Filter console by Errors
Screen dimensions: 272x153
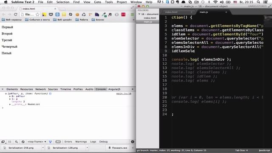click(x=68, y=142)
